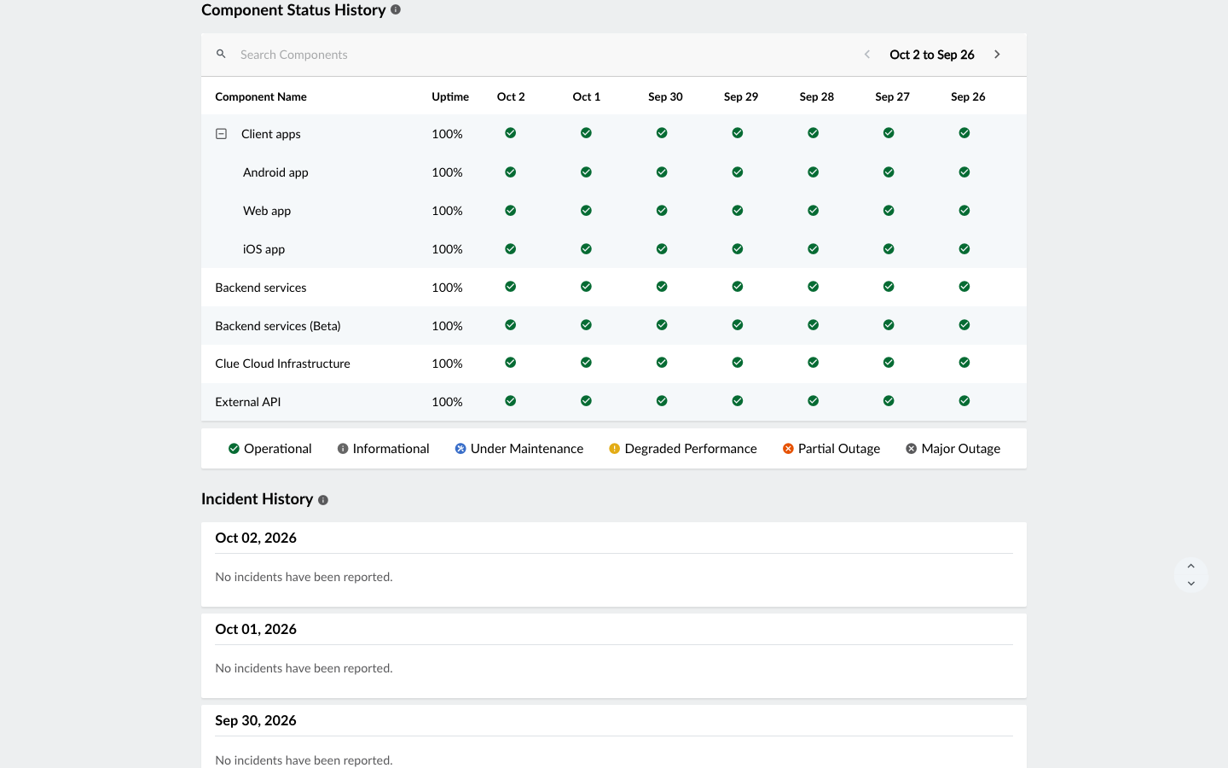Click the Uptime column header

pyautogui.click(x=450, y=96)
